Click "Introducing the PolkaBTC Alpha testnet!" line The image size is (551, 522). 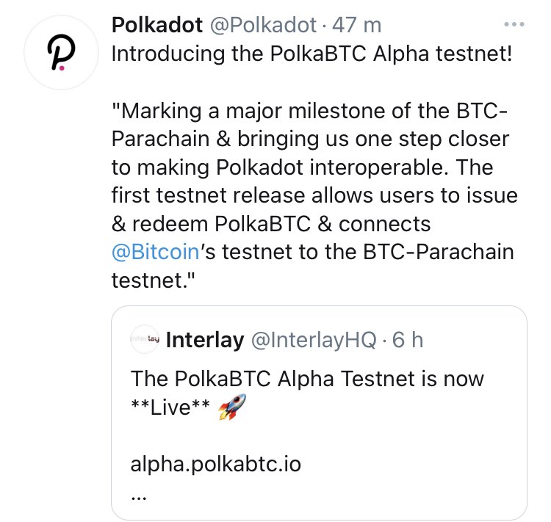(x=311, y=55)
